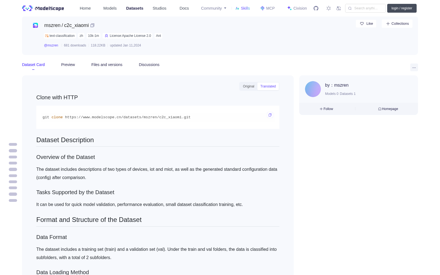The image size is (440, 275).
Task: Switch to the Preview tab
Action: click(x=68, y=65)
